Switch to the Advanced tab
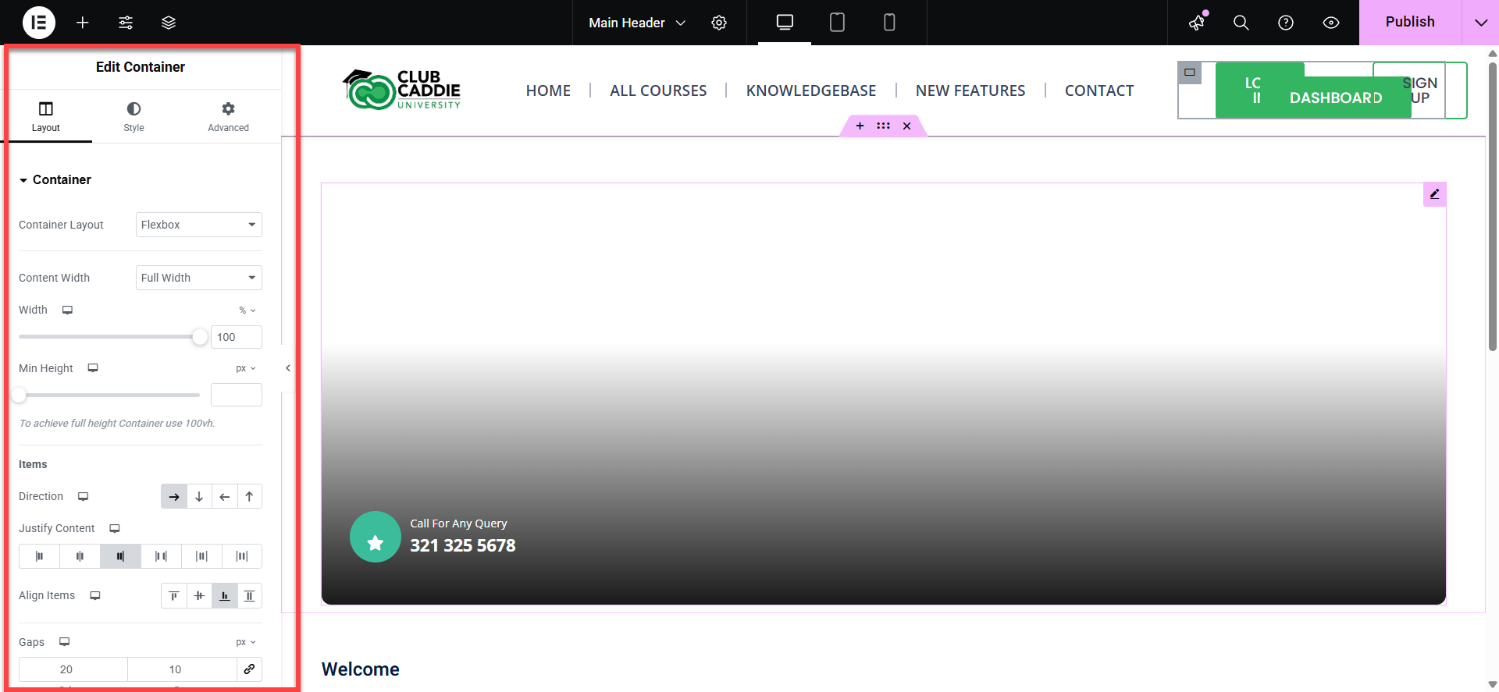This screenshot has width=1499, height=692. 228,117
